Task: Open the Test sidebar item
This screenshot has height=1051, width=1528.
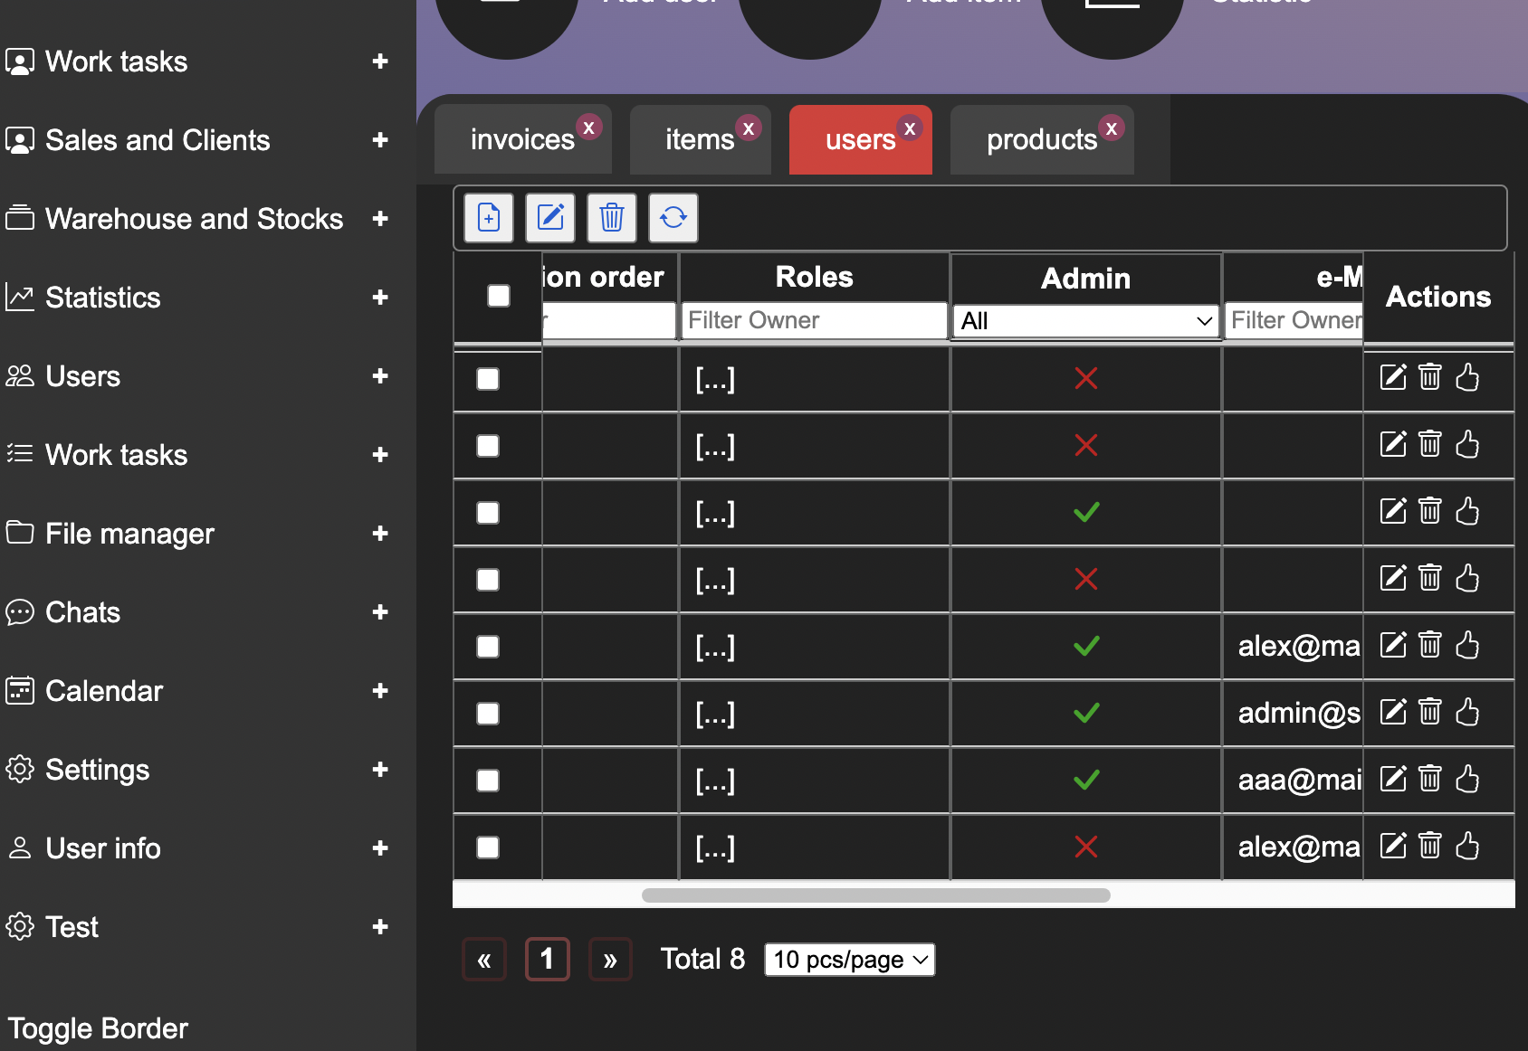Action: click(x=72, y=927)
